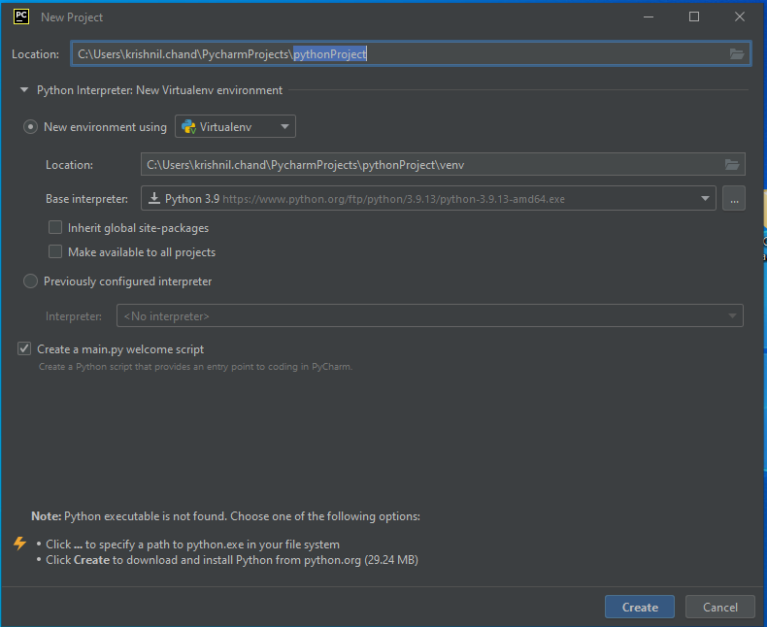
Task: Click 'Create a Python script that provides' description
Action: (195, 367)
